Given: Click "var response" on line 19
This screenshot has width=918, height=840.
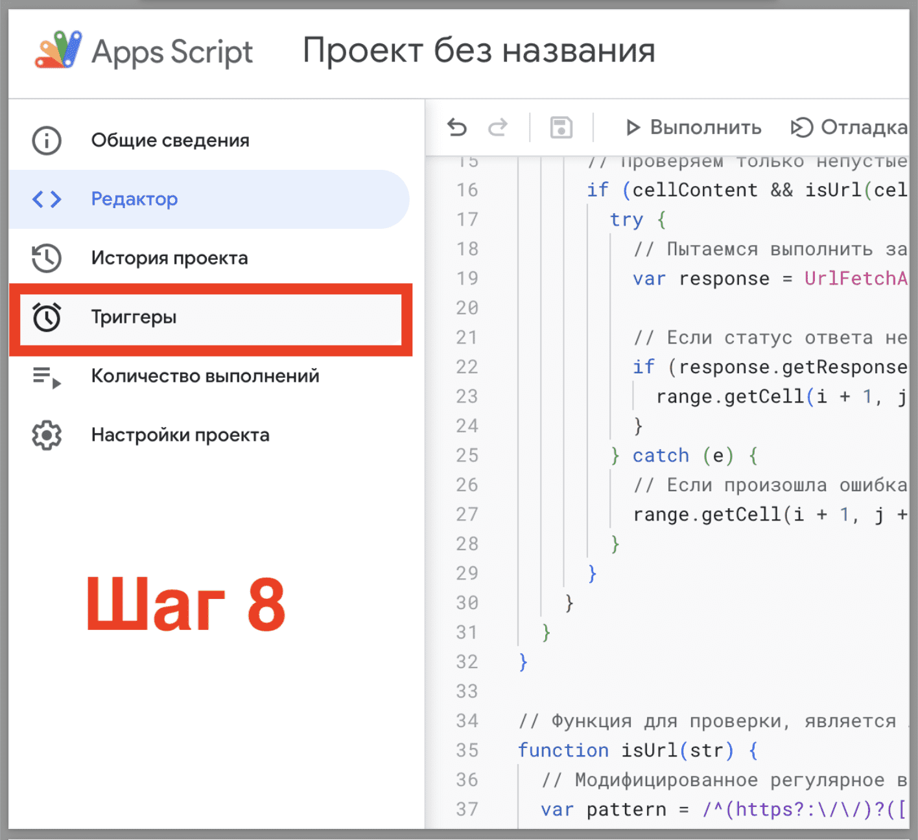Looking at the screenshot, I should click(x=701, y=279).
